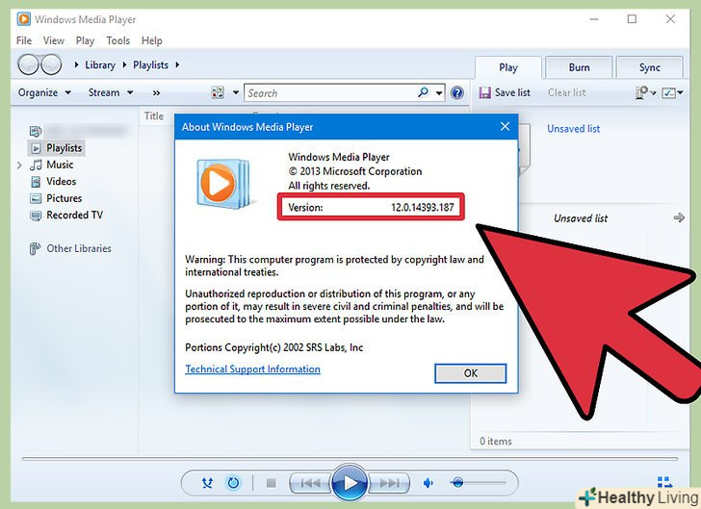Click the round Play button
This screenshot has height=509, width=701.
350,483
